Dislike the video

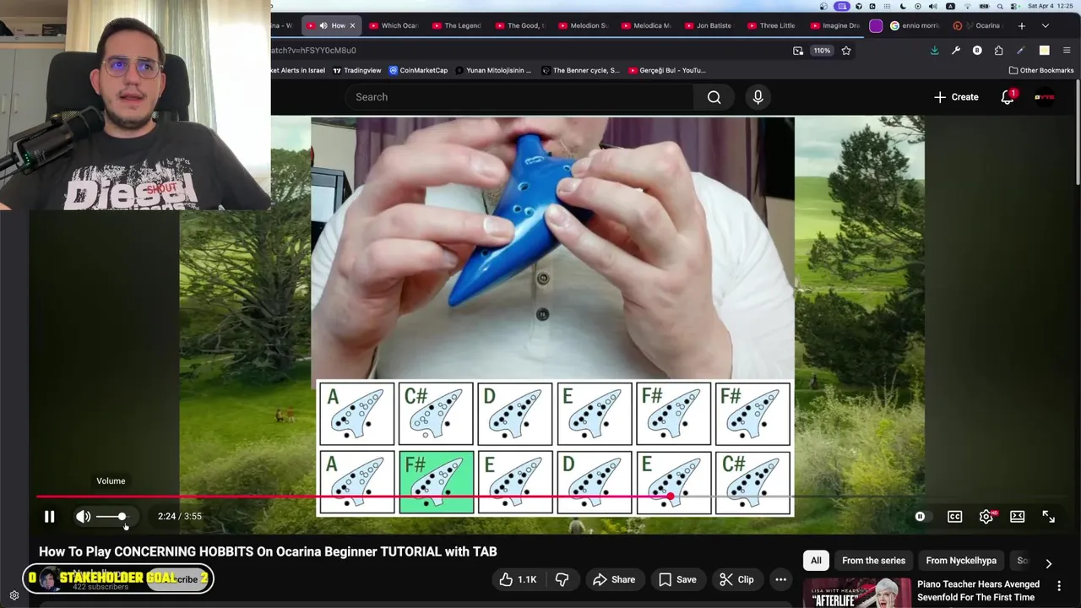[562, 579]
